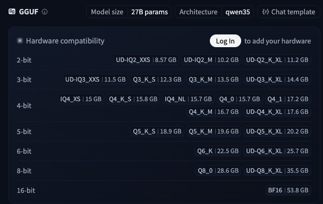
Task: Open the Q4_0 15.7 GB quant
Action: pos(240,99)
